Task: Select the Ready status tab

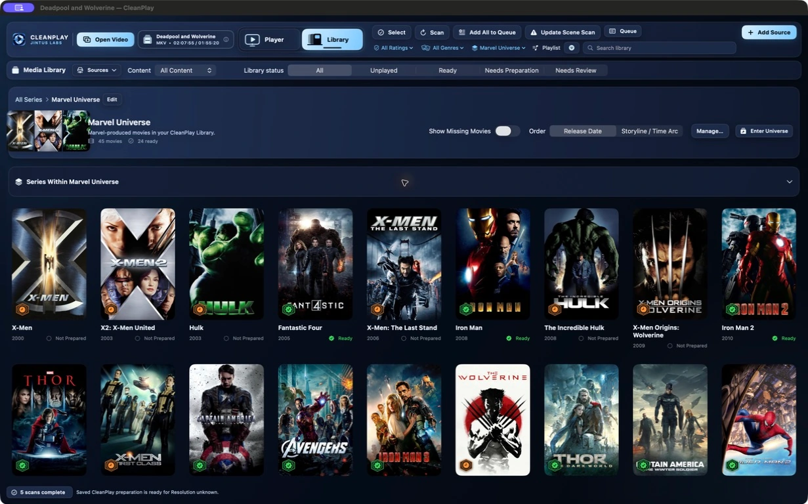Action: click(x=448, y=70)
